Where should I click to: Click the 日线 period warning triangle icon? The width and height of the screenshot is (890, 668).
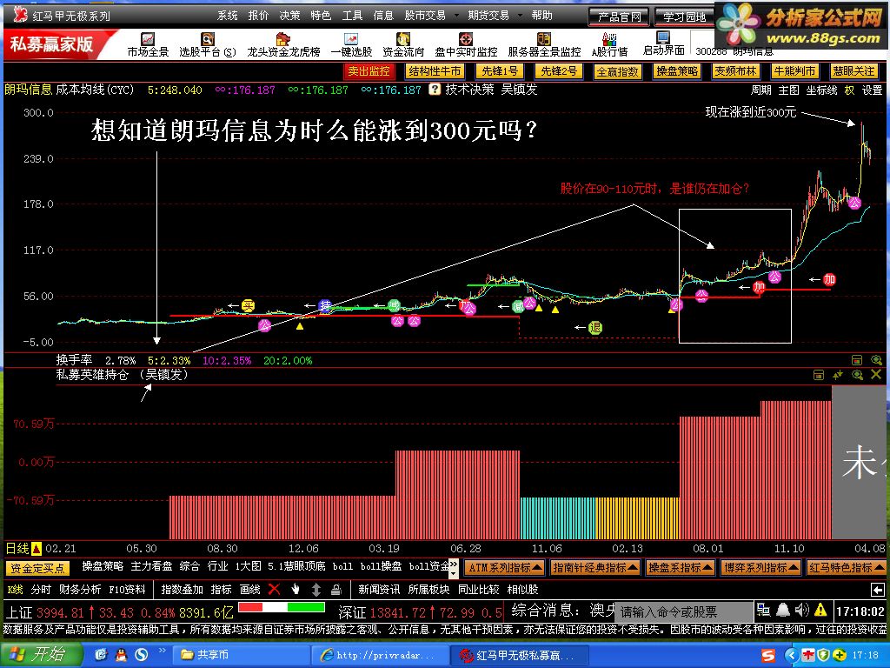click(x=36, y=549)
